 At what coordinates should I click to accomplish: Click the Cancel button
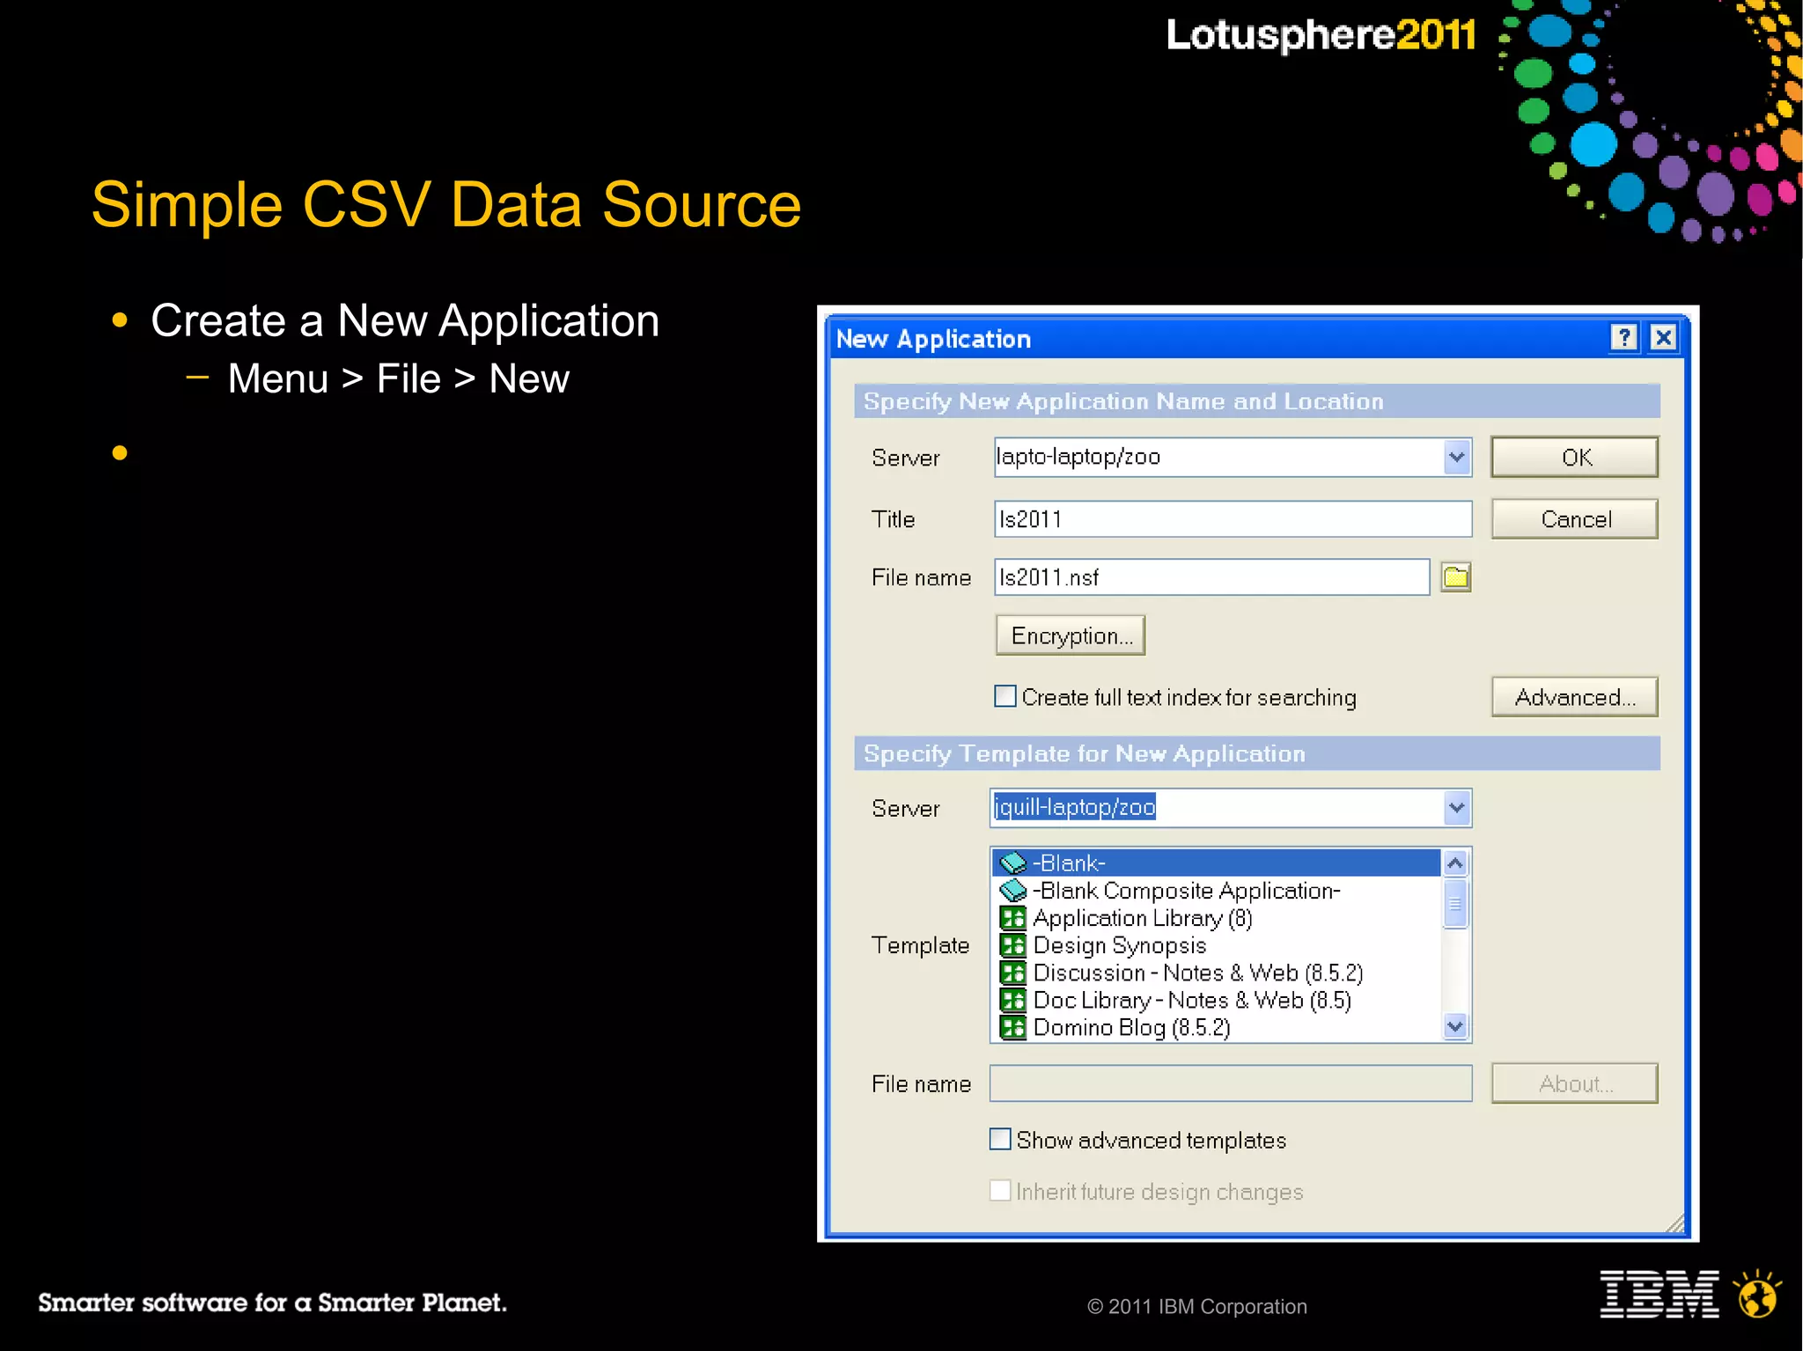1574,518
